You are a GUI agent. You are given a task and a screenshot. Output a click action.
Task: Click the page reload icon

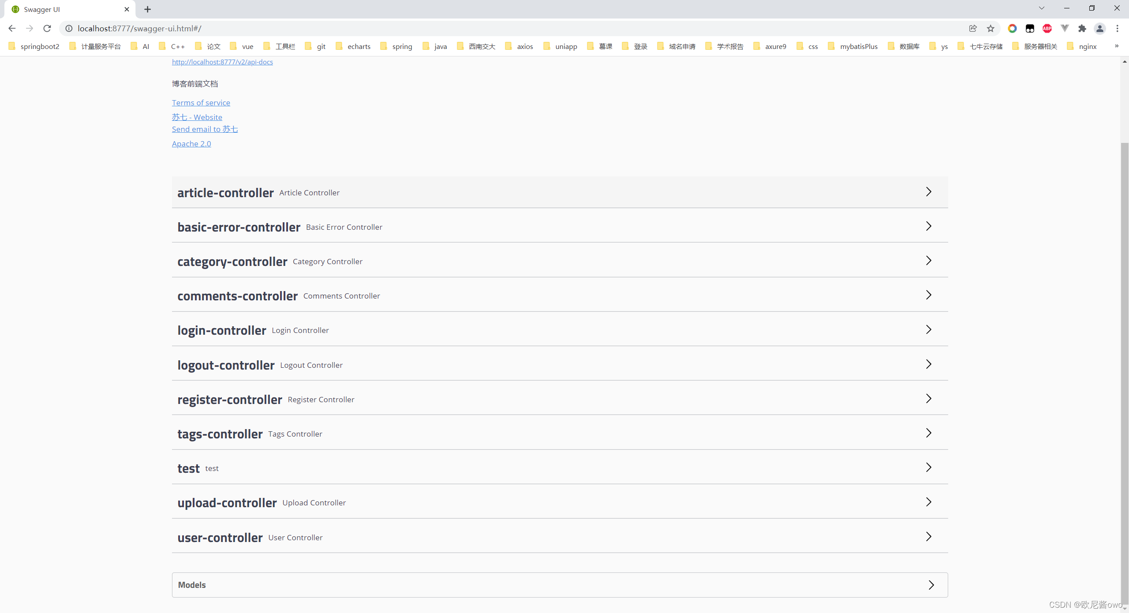pyautogui.click(x=47, y=28)
